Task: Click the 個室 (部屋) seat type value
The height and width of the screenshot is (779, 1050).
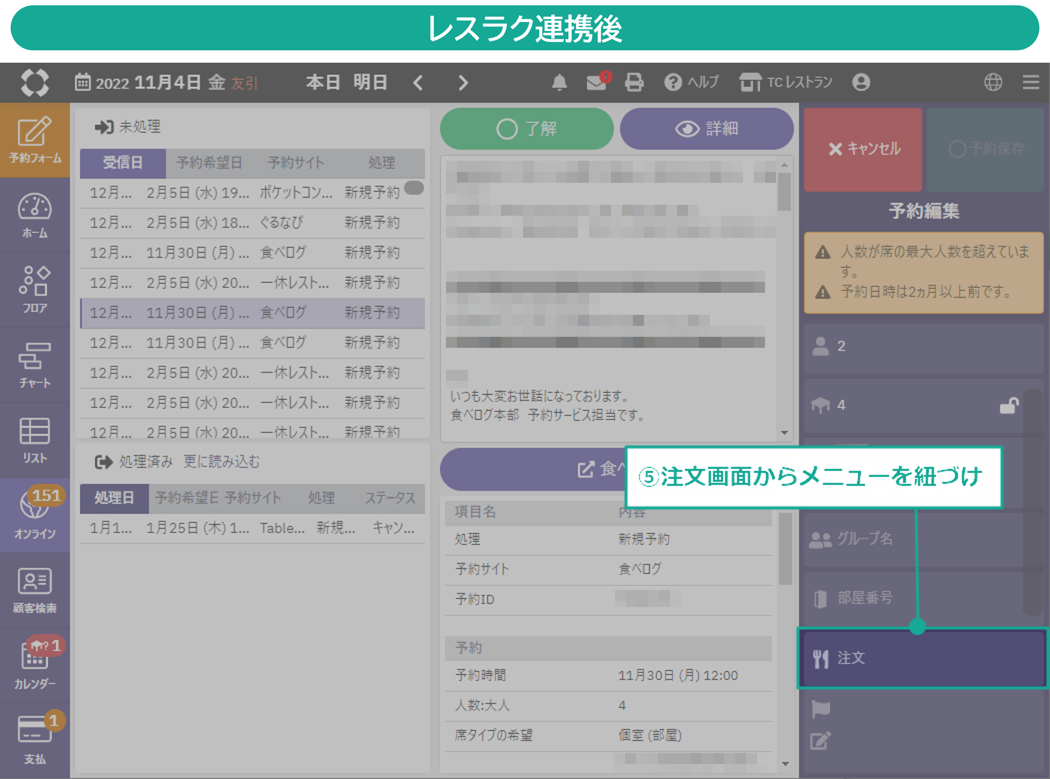Action: pyautogui.click(x=650, y=736)
